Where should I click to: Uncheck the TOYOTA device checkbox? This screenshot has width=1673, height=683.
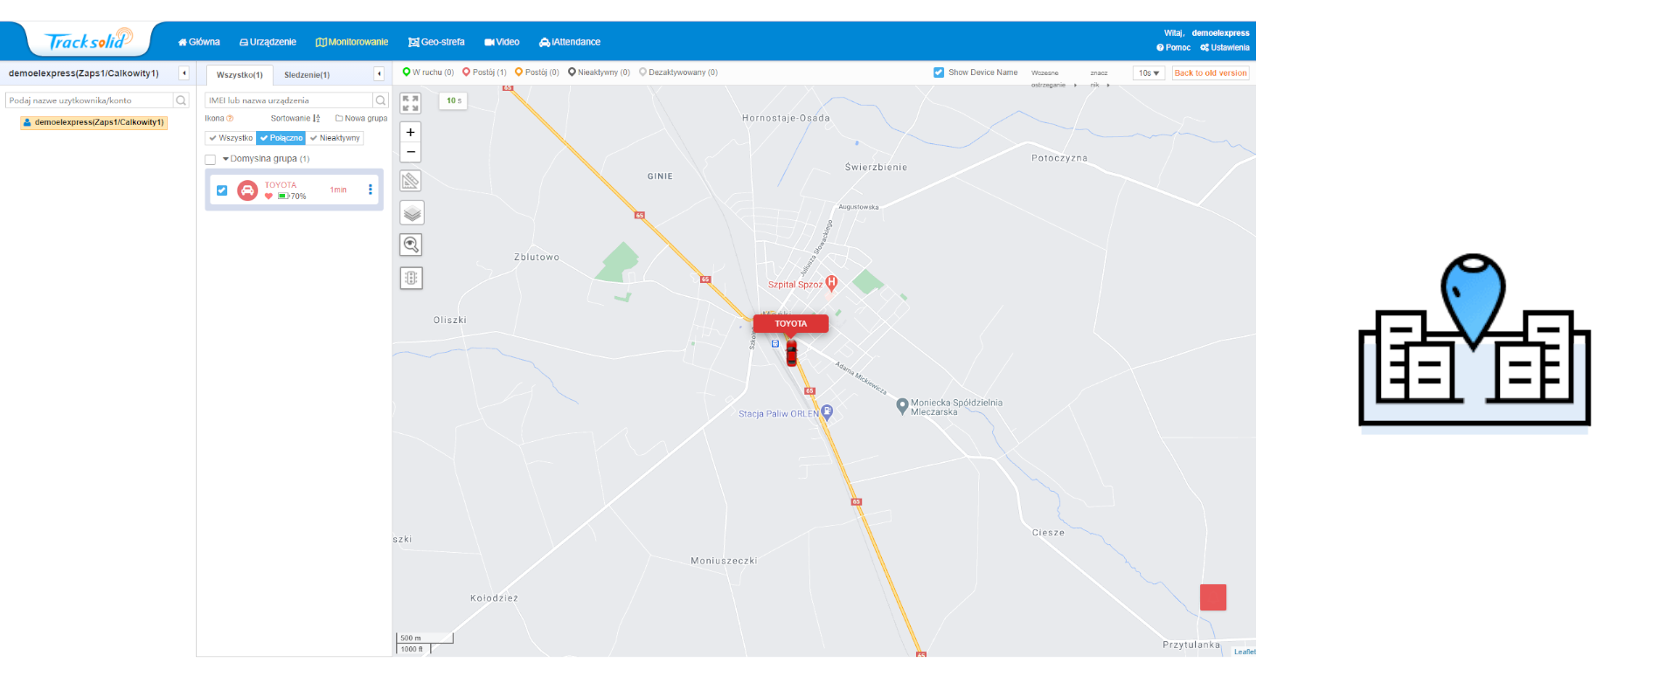pos(222,190)
